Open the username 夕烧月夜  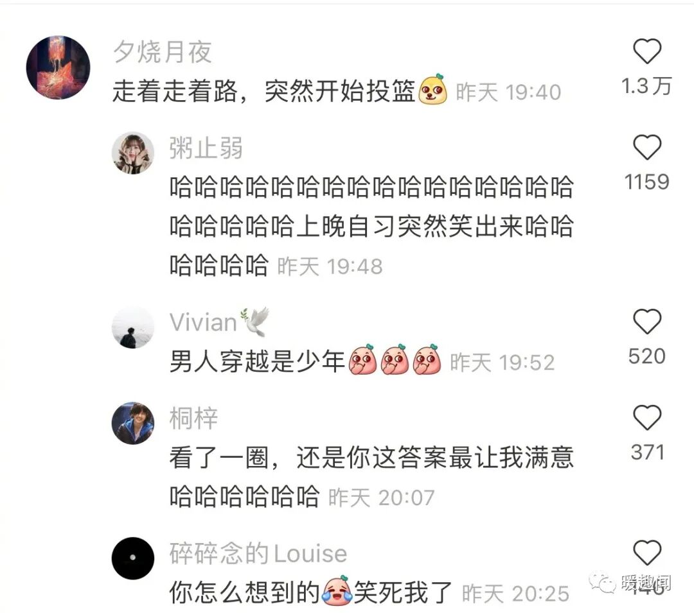click(x=163, y=52)
